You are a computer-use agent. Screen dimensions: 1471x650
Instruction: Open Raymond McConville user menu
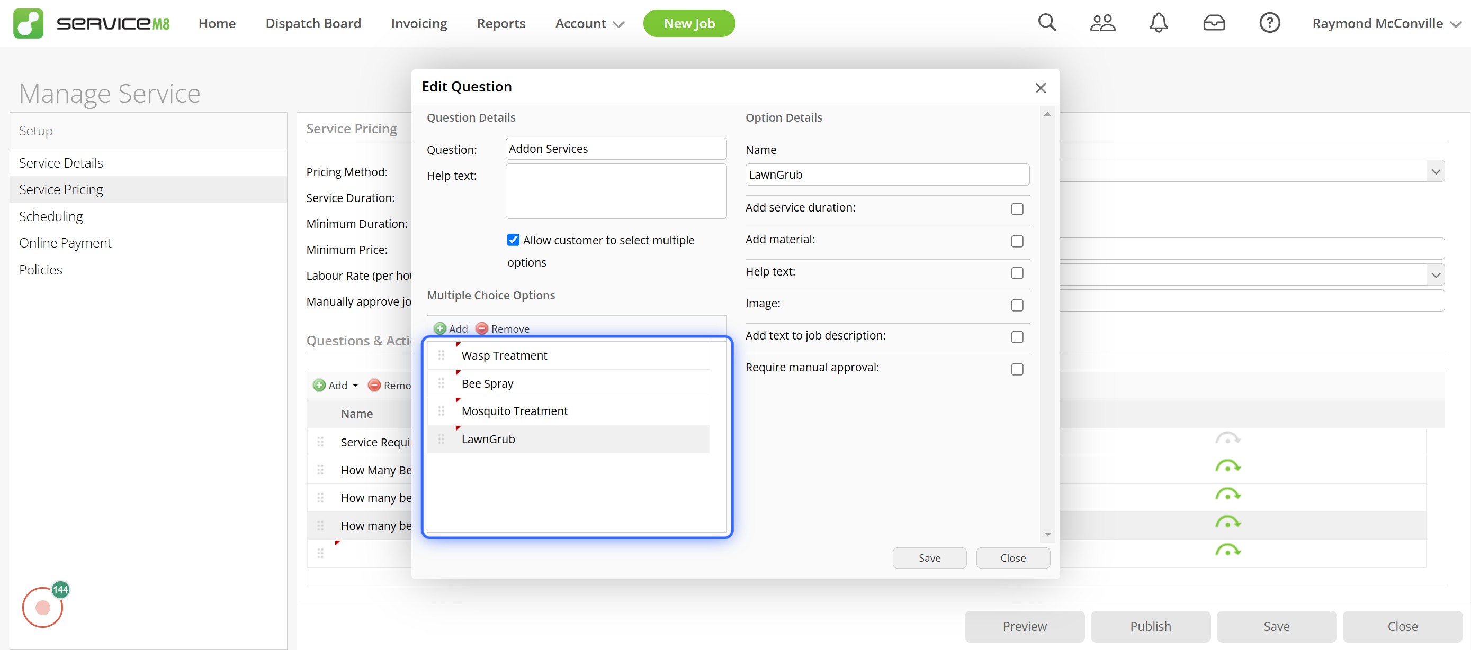click(1386, 23)
